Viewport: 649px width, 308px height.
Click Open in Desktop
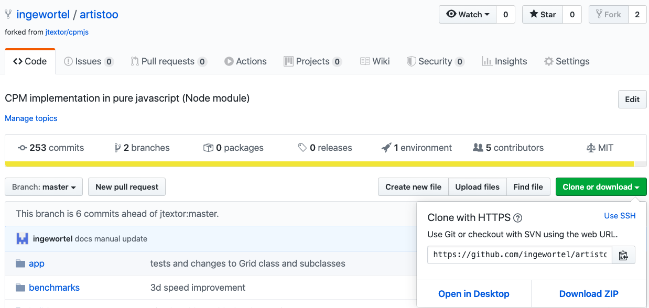pos(474,294)
